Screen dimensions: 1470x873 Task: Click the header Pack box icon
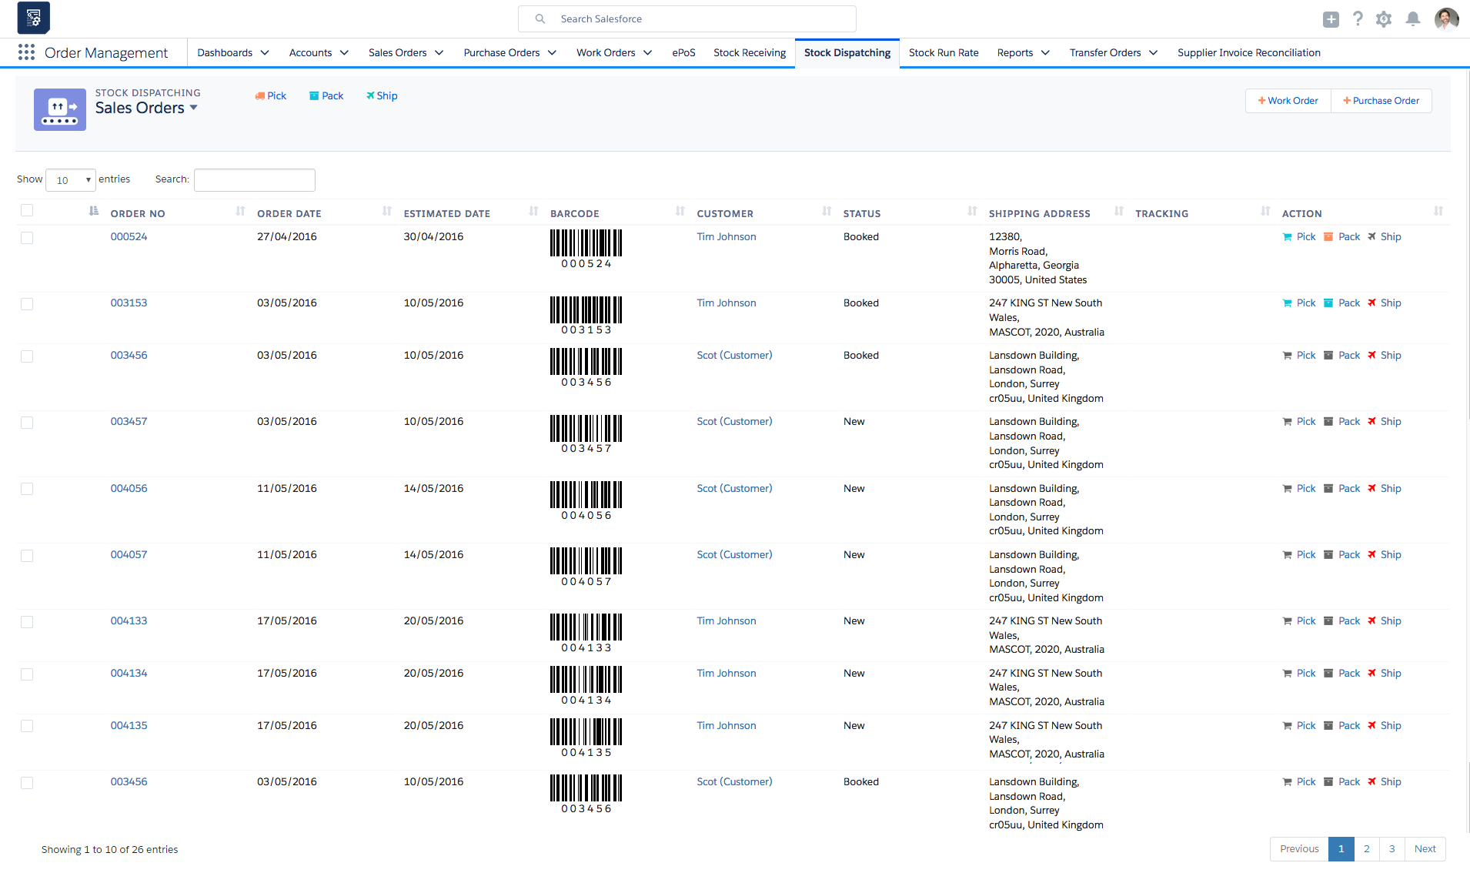click(x=314, y=96)
